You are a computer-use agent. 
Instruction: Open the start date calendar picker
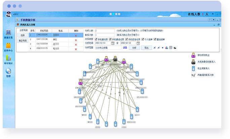point(113,43)
